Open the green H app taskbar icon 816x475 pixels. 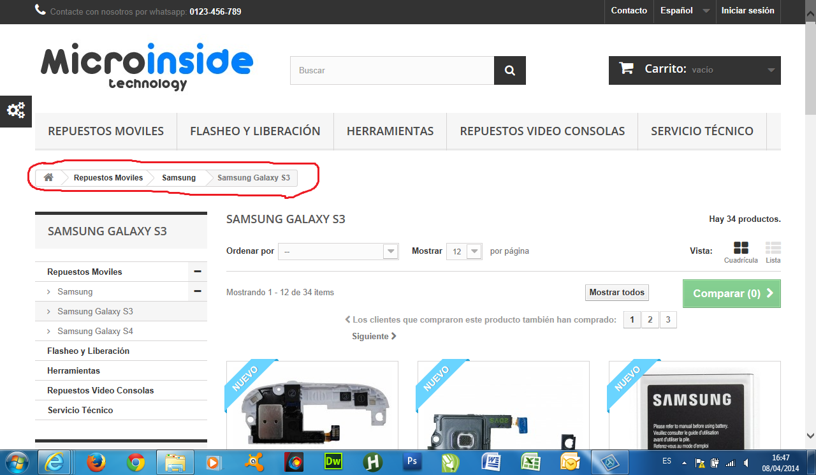click(372, 462)
